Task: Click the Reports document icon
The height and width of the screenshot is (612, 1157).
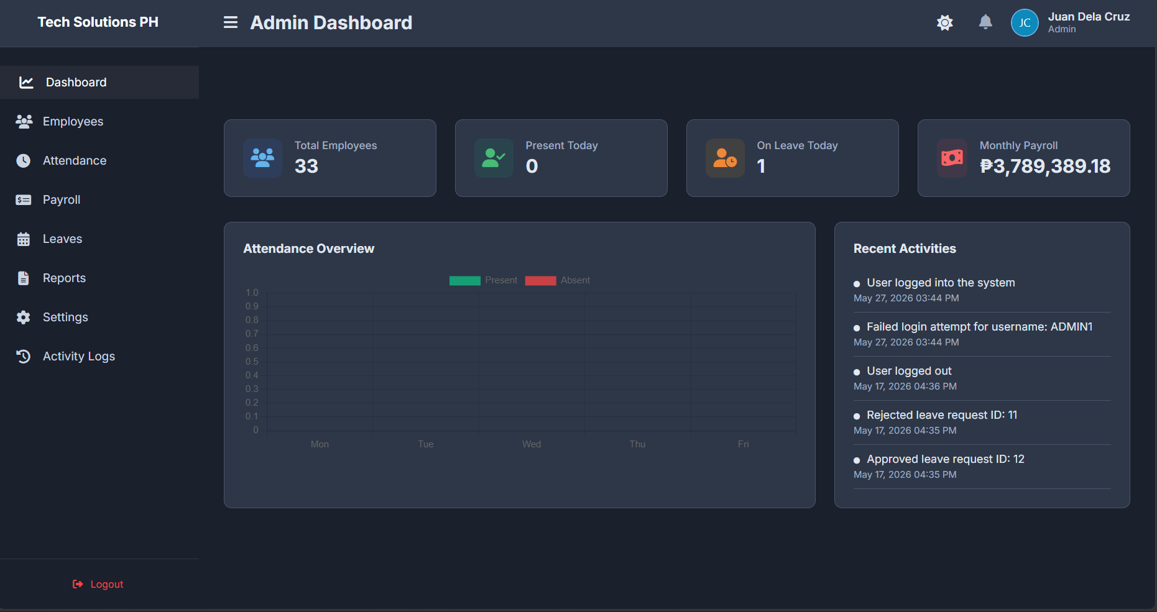Action: coord(24,278)
